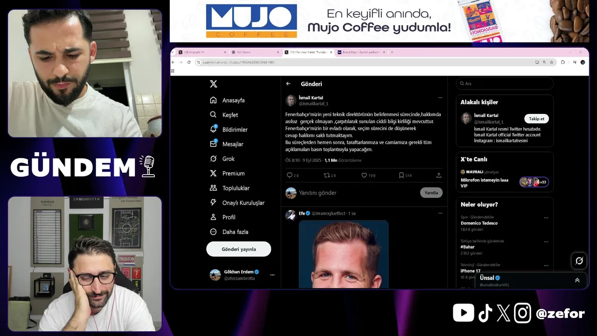Click the Yanıtla button

pyautogui.click(x=431, y=193)
